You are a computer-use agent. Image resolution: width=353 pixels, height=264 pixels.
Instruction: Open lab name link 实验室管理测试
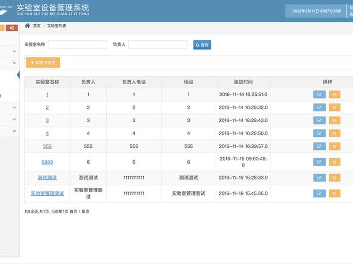pyautogui.click(x=47, y=194)
